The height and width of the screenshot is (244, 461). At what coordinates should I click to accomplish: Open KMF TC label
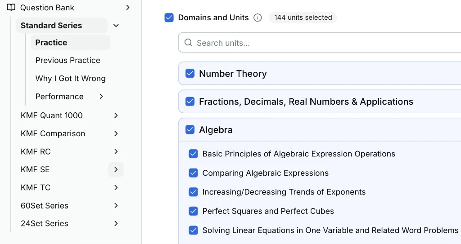pos(35,187)
